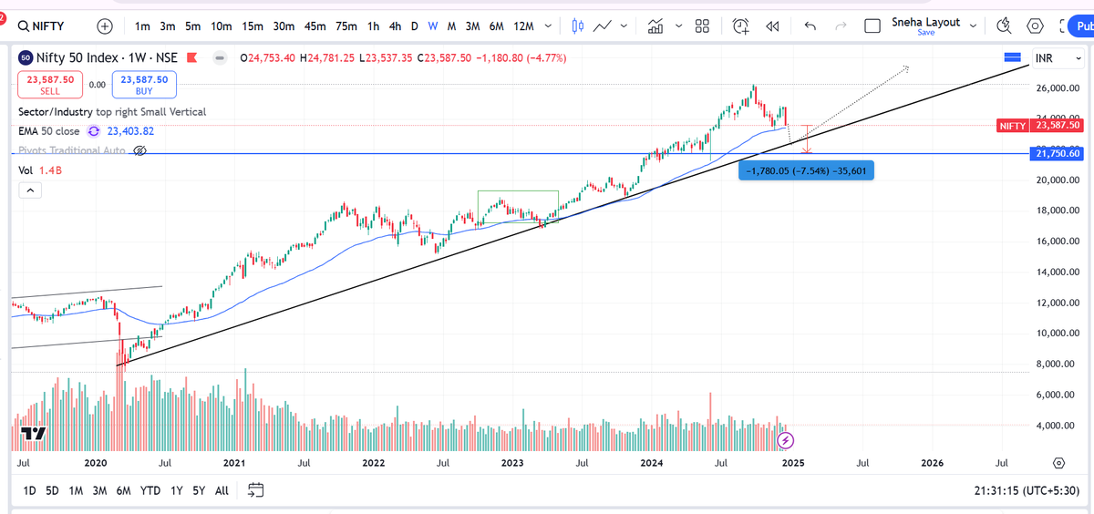
Task: Click the EMA 50 close legend label
Action: click(49, 131)
